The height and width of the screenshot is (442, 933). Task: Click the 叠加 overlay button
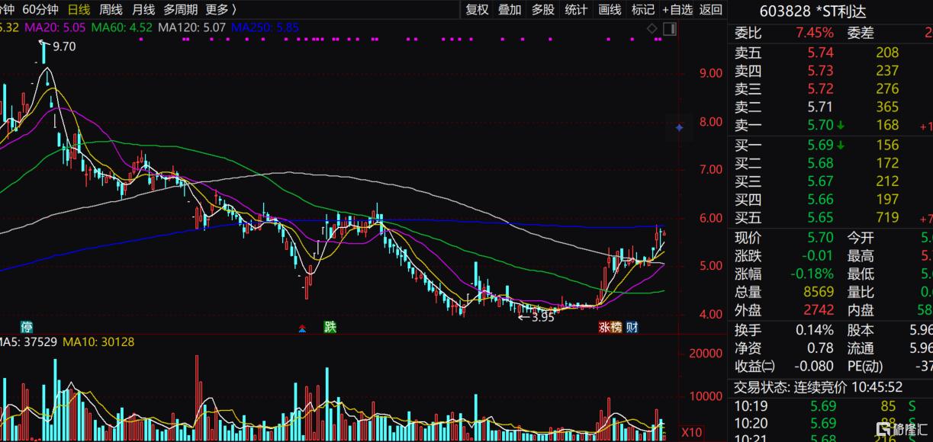pos(510,9)
